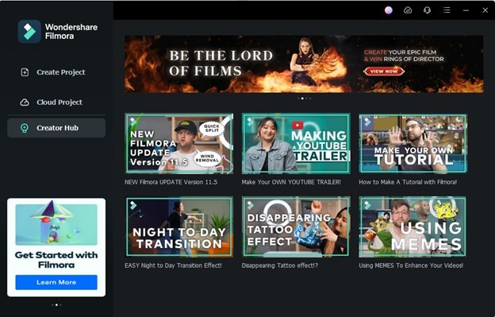Select Cloud Project in sidebar
The image size is (495, 317).
click(x=56, y=102)
